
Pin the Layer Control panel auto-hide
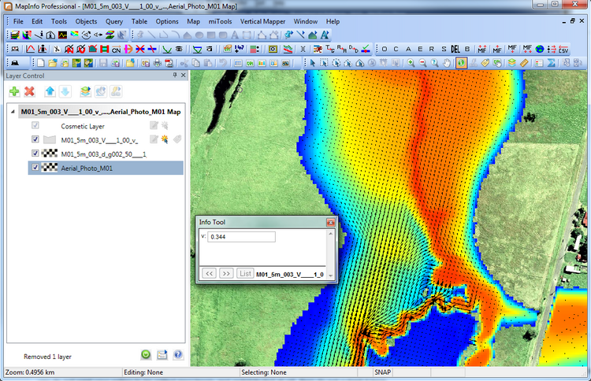click(x=175, y=75)
